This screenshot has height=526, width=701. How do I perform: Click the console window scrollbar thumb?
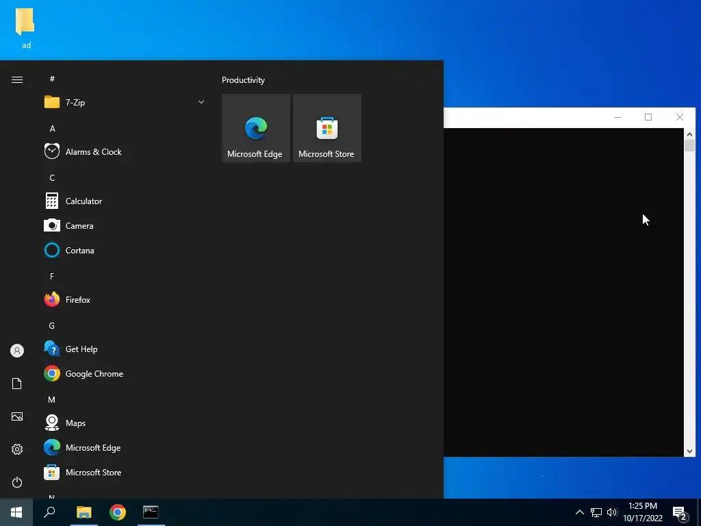[x=689, y=146]
